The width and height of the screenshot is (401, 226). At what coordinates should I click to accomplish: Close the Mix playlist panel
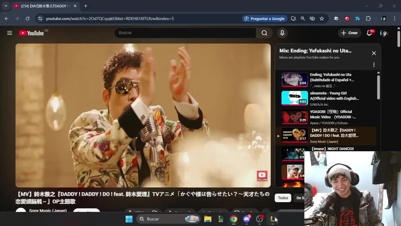(x=374, y=53)
